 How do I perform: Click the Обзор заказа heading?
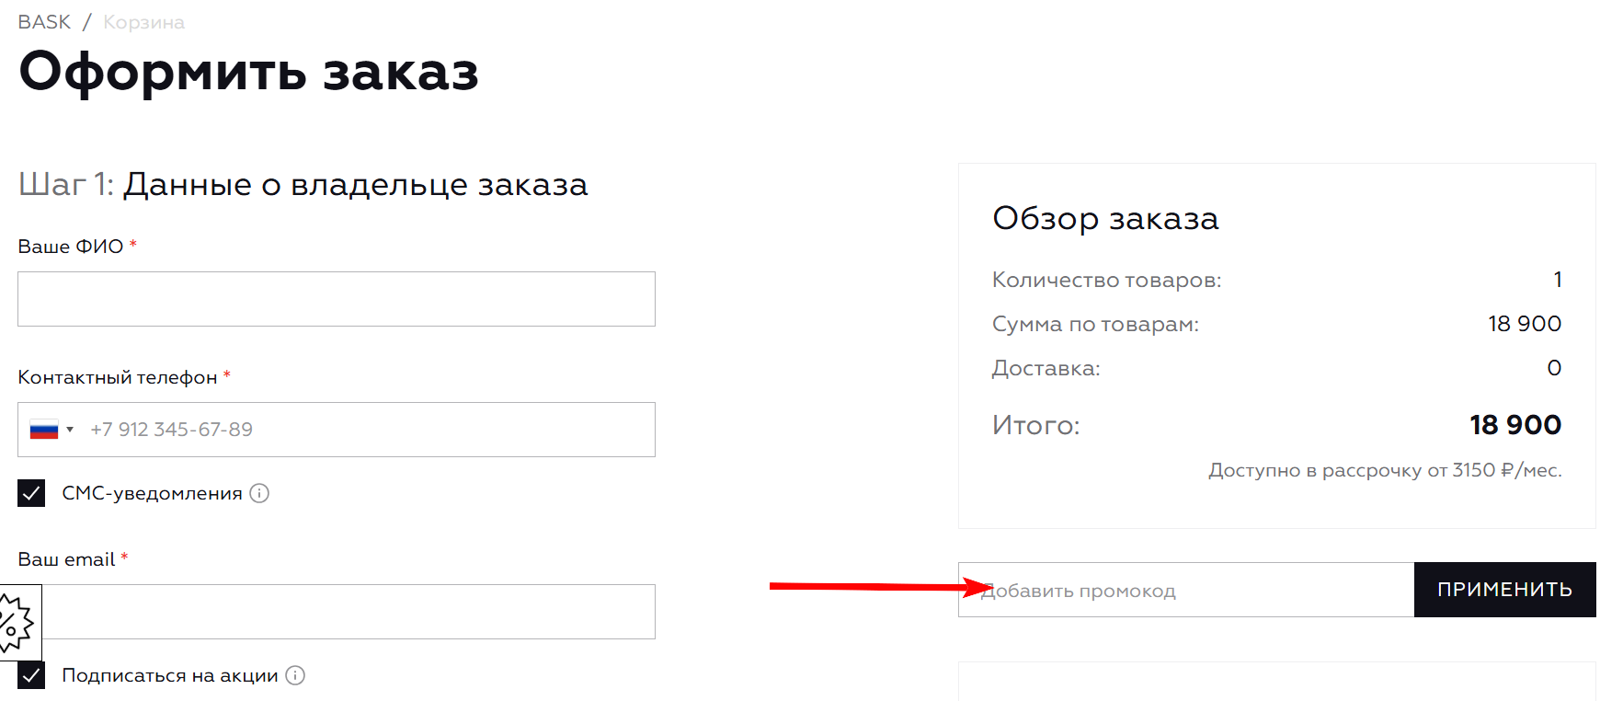coord(1105,219)
